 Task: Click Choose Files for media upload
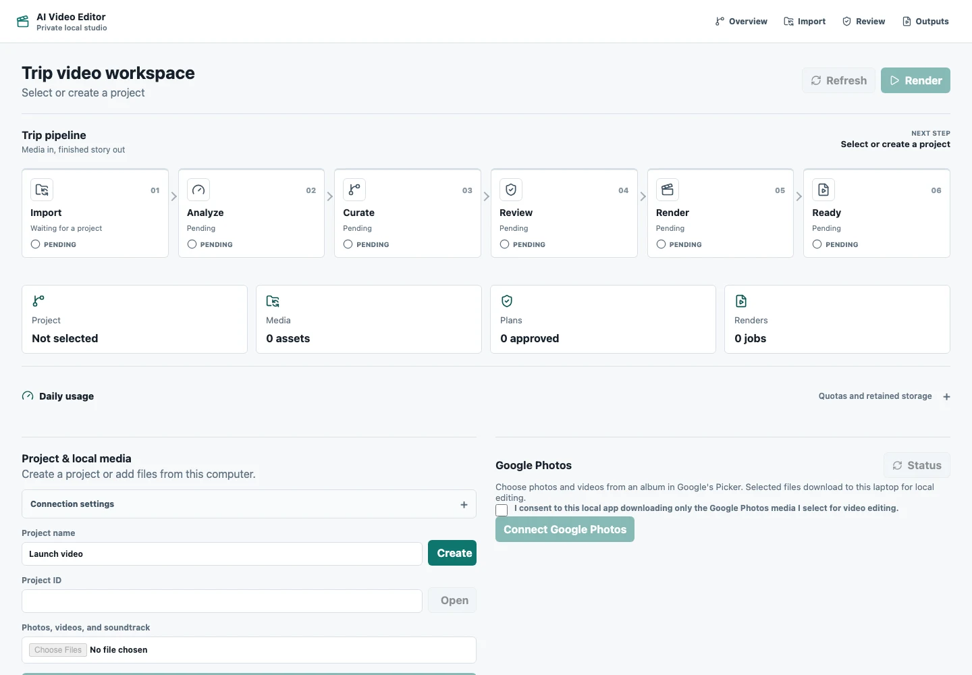click(x=58, y=650)
